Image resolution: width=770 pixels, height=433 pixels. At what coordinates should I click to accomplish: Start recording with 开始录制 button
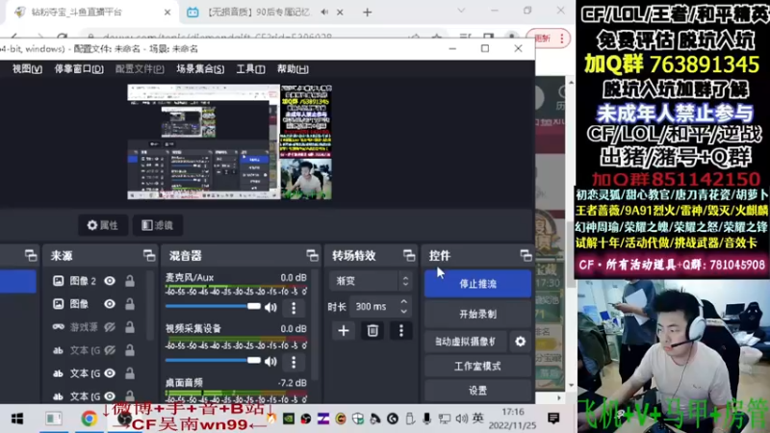coord(477,314)
